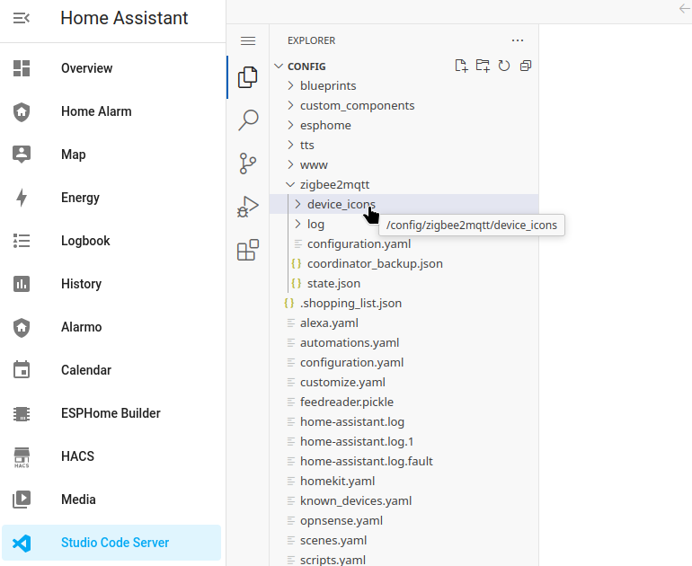Viewport: 692px width, 566px height.
Task: Open Map label in sidebar
Action: click(x=74, y=155)
